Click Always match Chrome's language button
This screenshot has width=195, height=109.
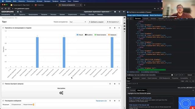coord(138,15)
